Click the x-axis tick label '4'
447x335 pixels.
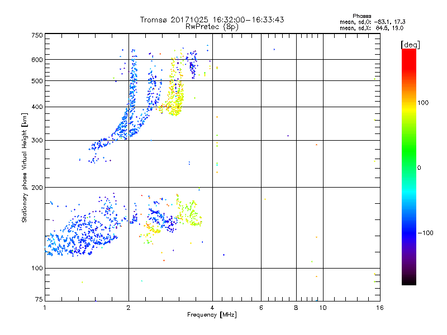tap(212, 308)
